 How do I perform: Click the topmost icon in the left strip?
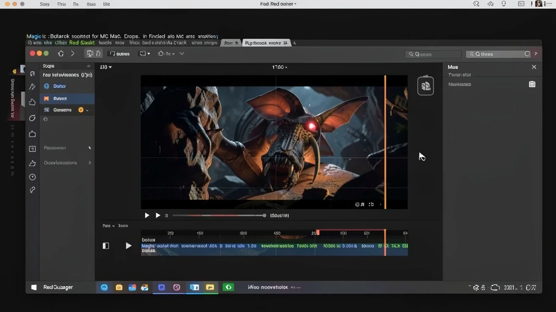32,74
